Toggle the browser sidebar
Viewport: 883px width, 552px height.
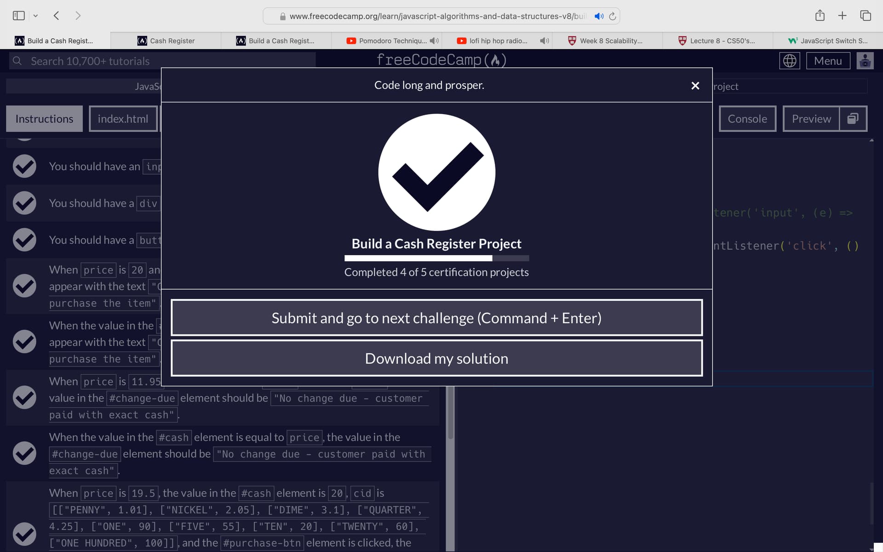pyautogui.click(x=18, y=15)
